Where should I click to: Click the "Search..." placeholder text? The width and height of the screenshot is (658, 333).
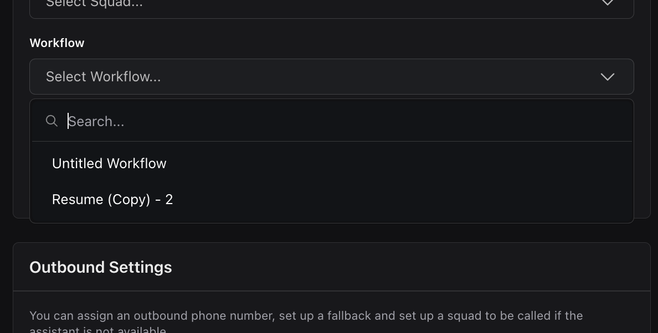tap(96, 122)
